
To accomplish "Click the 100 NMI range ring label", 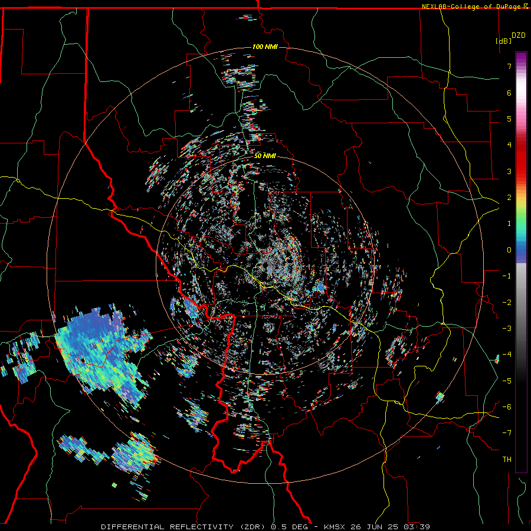I will pos(265,47).
